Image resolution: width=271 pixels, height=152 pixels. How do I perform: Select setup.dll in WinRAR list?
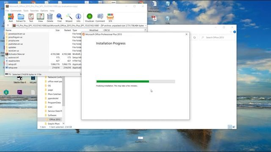pyautogui.click(x=12, y=64)
